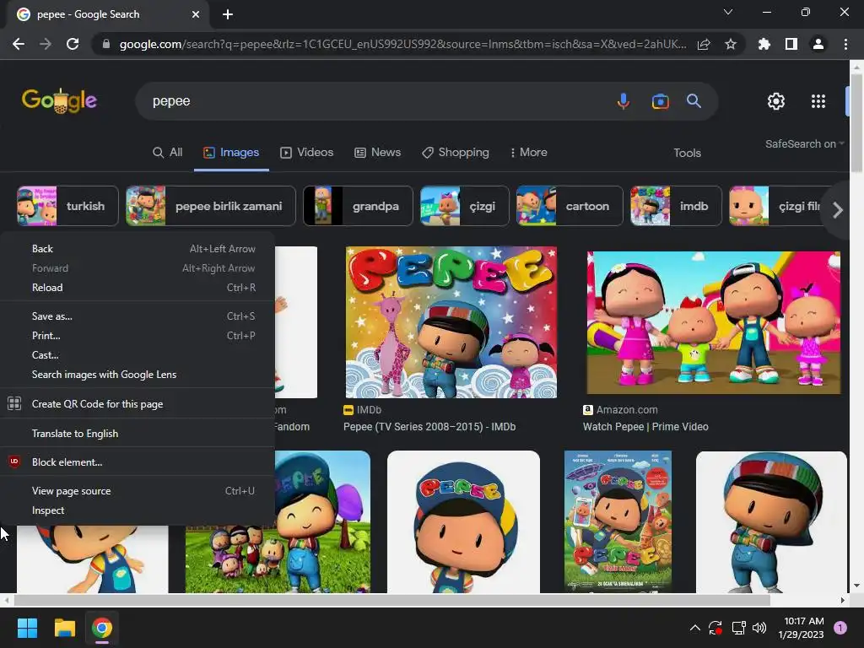Filter by the cartoon chip

pyautogui.click(x=570, y=206)
